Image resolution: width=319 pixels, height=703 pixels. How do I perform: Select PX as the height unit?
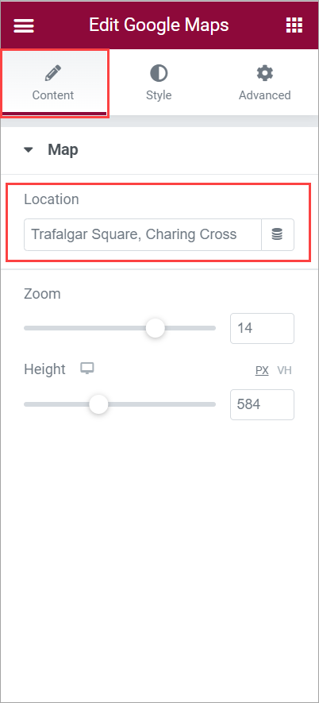[x=262, y=370]
